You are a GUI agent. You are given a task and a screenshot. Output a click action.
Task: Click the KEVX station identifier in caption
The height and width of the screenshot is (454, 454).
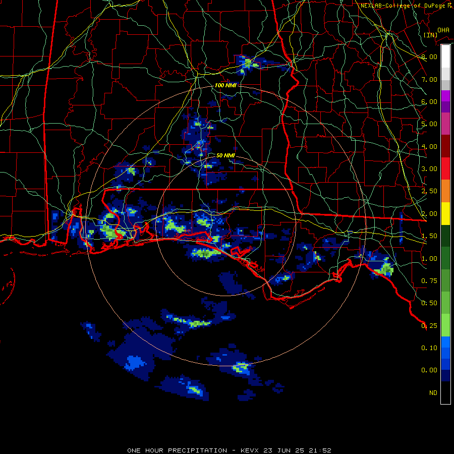tap(250, 450)
